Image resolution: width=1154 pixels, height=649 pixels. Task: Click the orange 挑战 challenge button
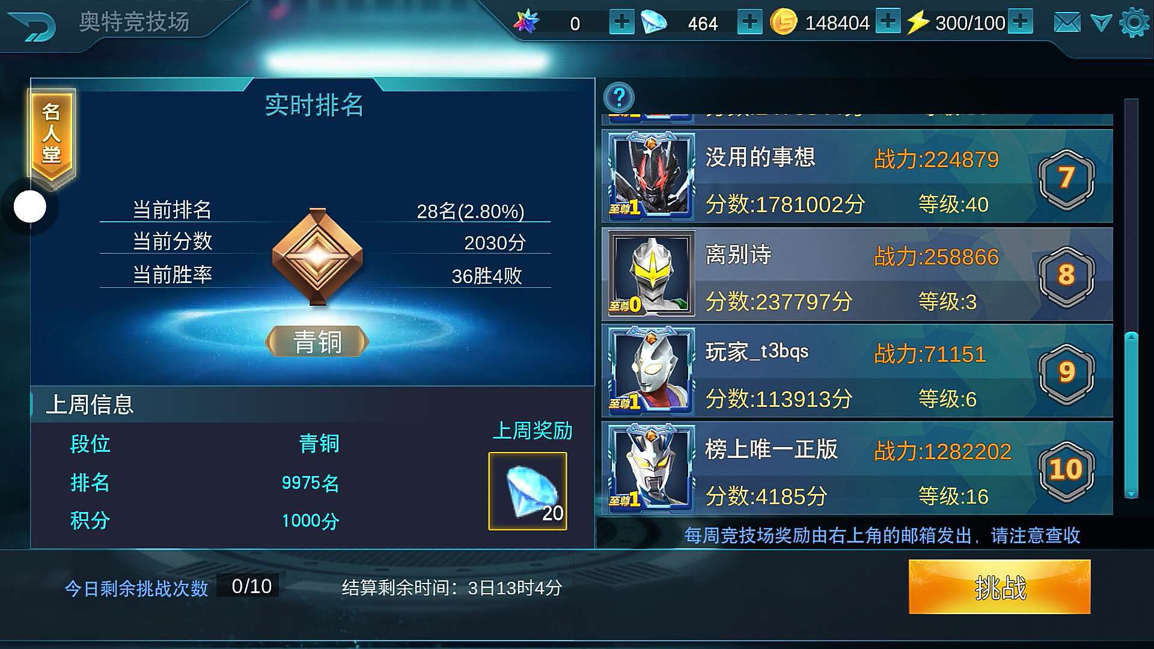coord(1000,587)
